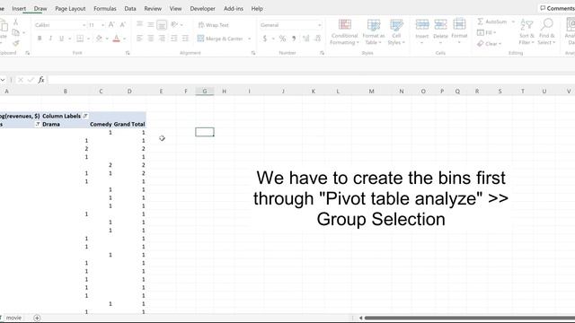
Task: Center text horizontally
Action: coord(151,38)
